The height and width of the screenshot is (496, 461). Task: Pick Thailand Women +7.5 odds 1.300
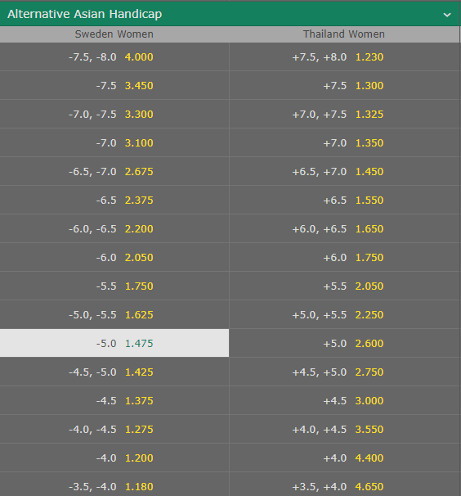344,85
